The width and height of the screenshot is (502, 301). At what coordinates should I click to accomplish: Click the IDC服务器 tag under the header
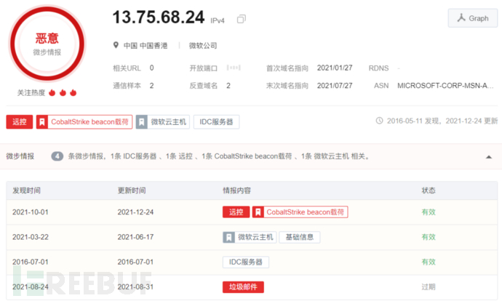pos(216,122)
